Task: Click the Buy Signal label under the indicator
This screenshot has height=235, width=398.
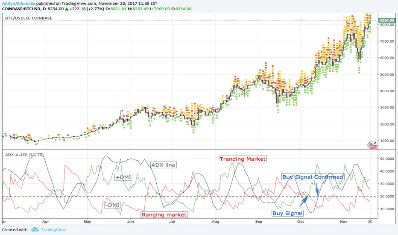Action: pos(287,213)
